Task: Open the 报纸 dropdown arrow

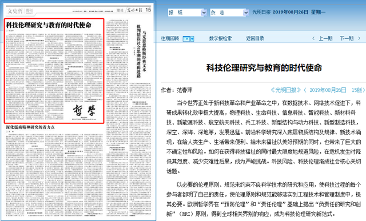Action: (204, 13)
